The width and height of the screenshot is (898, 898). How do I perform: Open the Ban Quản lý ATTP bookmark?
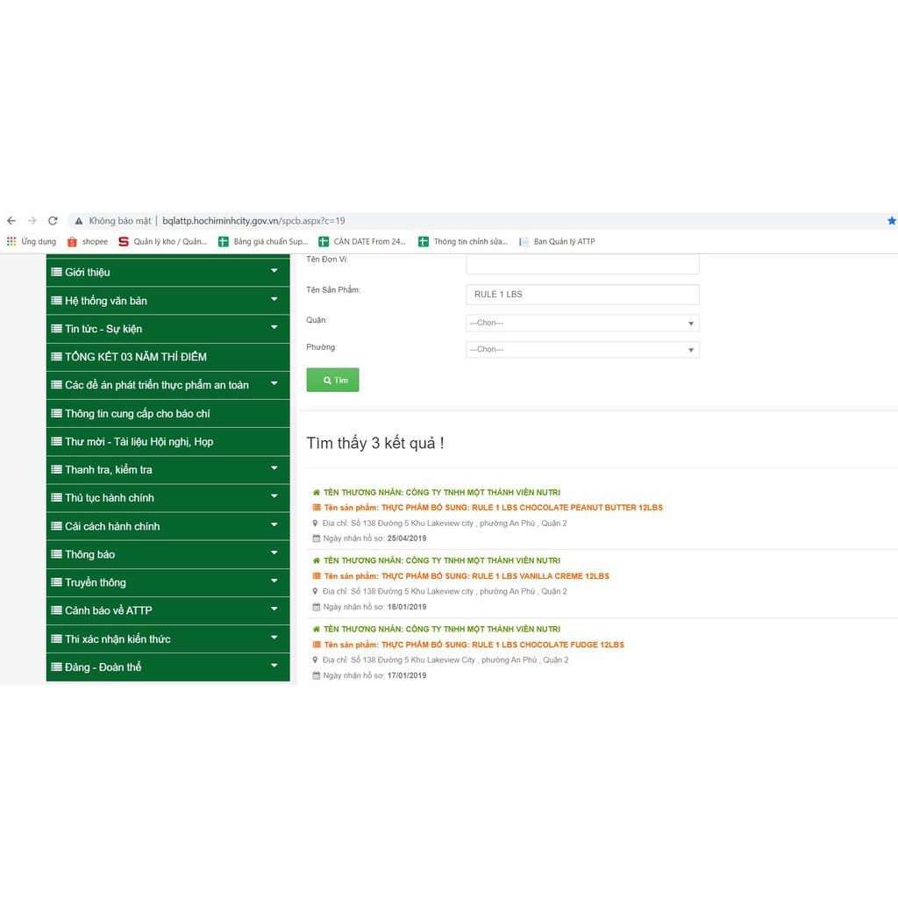point(557,242)
